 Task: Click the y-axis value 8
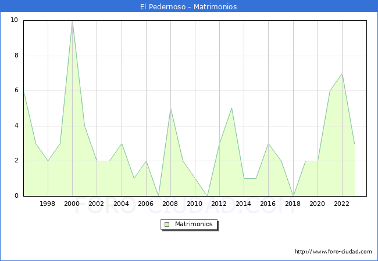[x=16, y=55]
